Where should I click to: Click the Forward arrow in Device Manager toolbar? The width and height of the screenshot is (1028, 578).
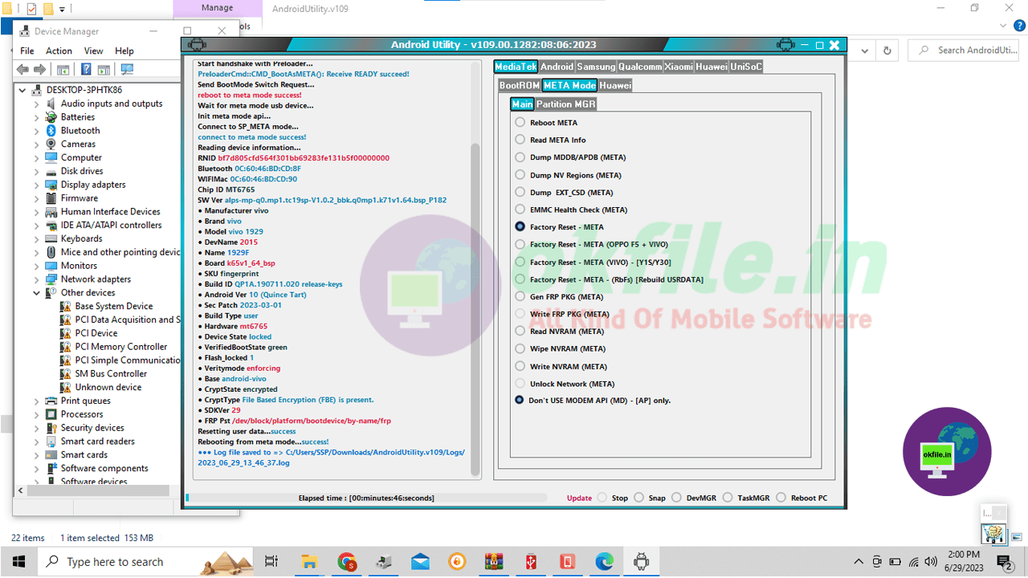39,70
